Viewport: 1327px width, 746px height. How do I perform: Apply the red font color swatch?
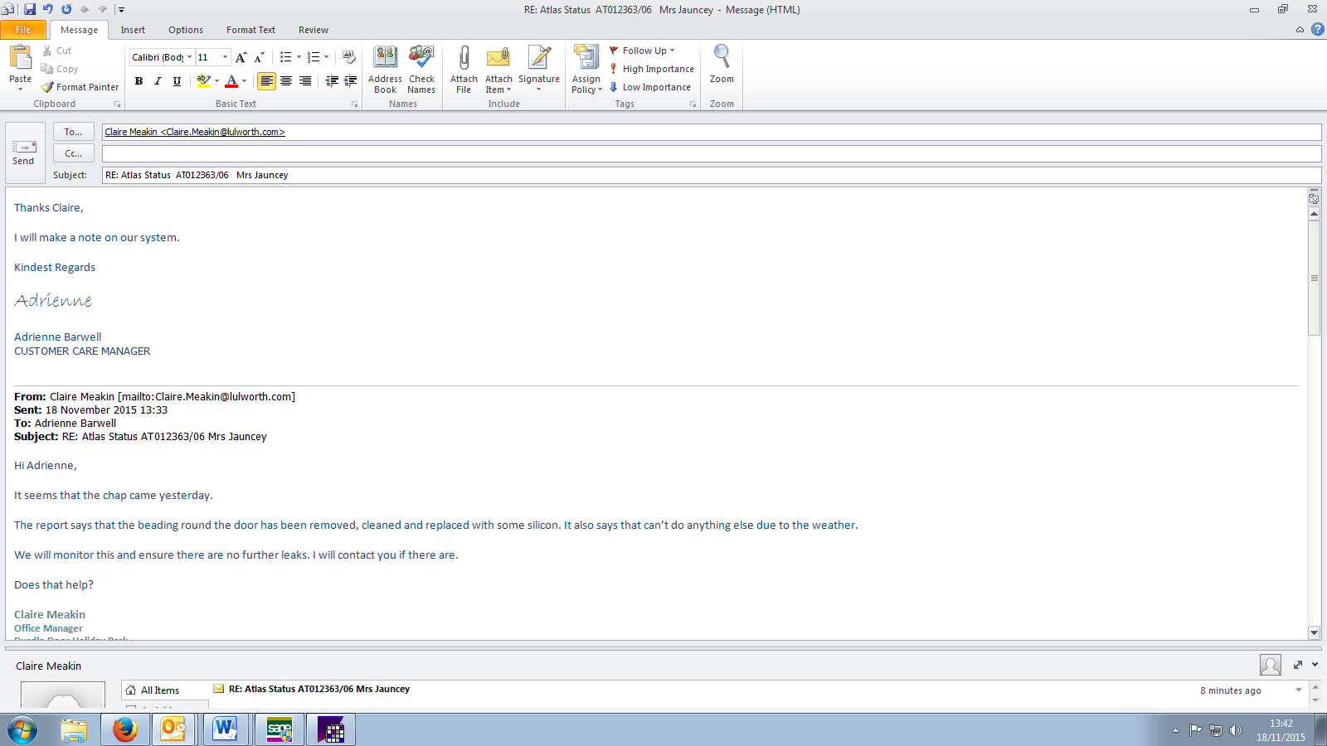pyautogui.click(x=231, y=81)
